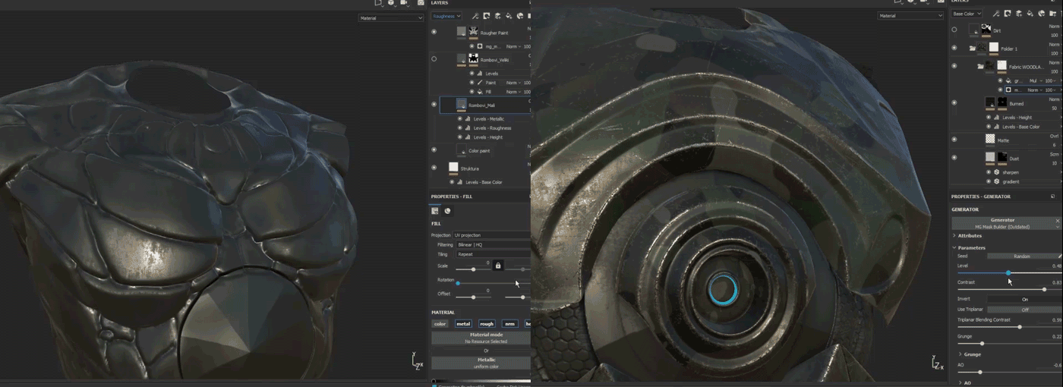
Task: Click the Generator panel pop-out icon
Action: [1052, 197]
